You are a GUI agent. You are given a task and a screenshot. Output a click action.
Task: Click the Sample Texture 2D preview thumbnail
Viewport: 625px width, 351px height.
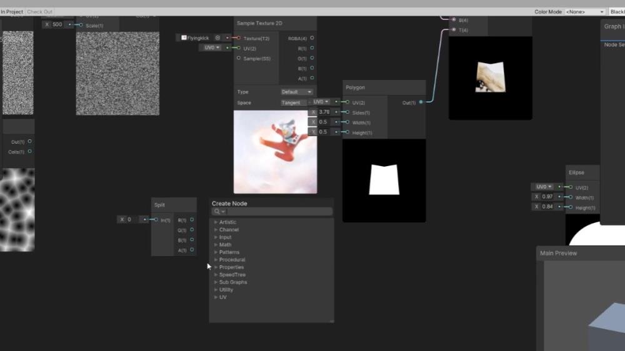point(275,152)
